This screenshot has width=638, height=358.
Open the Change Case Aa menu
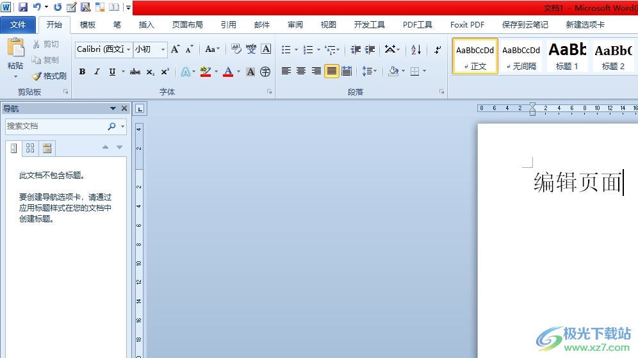click(x=212, y=49)
